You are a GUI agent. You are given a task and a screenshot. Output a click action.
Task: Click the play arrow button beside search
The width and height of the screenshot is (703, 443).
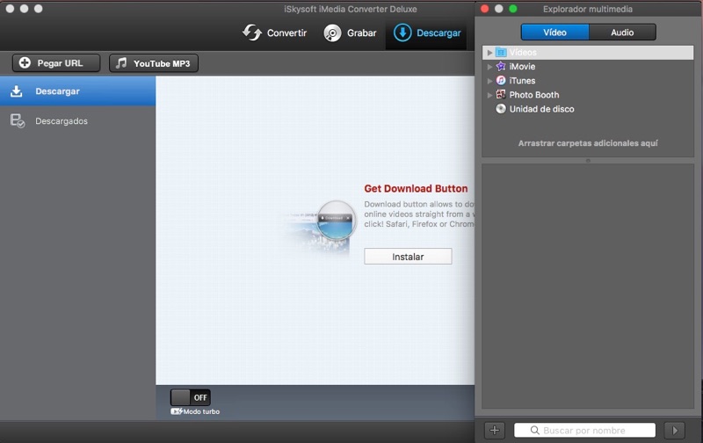[x=675, y=431]
